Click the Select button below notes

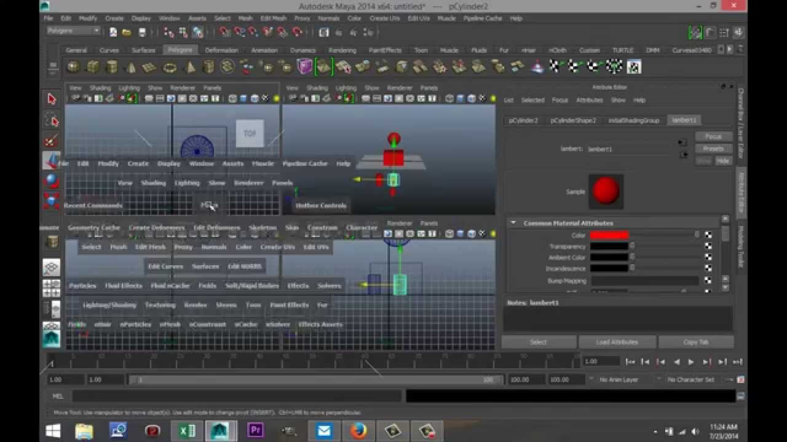pos(539,343)
